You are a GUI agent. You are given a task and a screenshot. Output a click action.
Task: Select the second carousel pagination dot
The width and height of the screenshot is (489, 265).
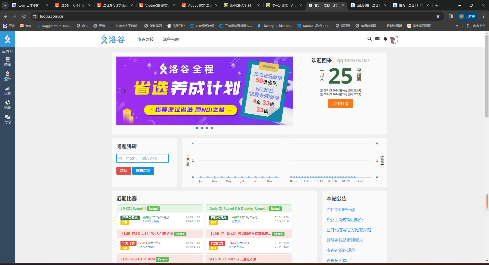[202, 128]
